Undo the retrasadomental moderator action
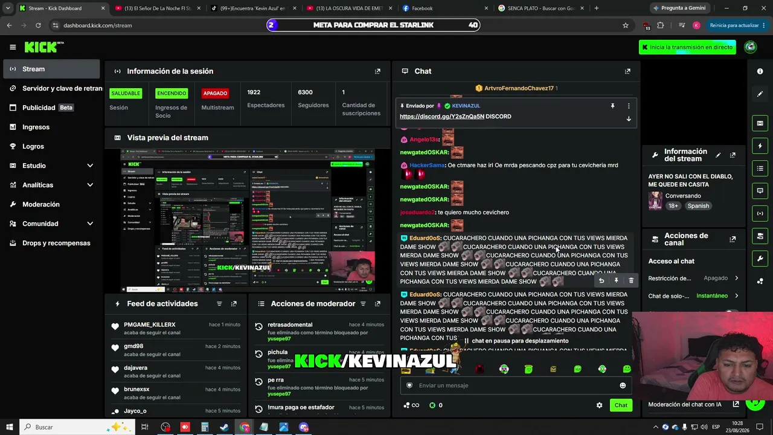 coord(258,326)
